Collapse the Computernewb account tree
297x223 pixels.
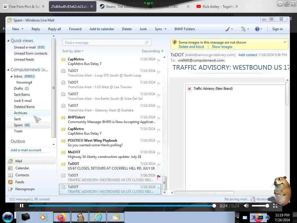8,70
